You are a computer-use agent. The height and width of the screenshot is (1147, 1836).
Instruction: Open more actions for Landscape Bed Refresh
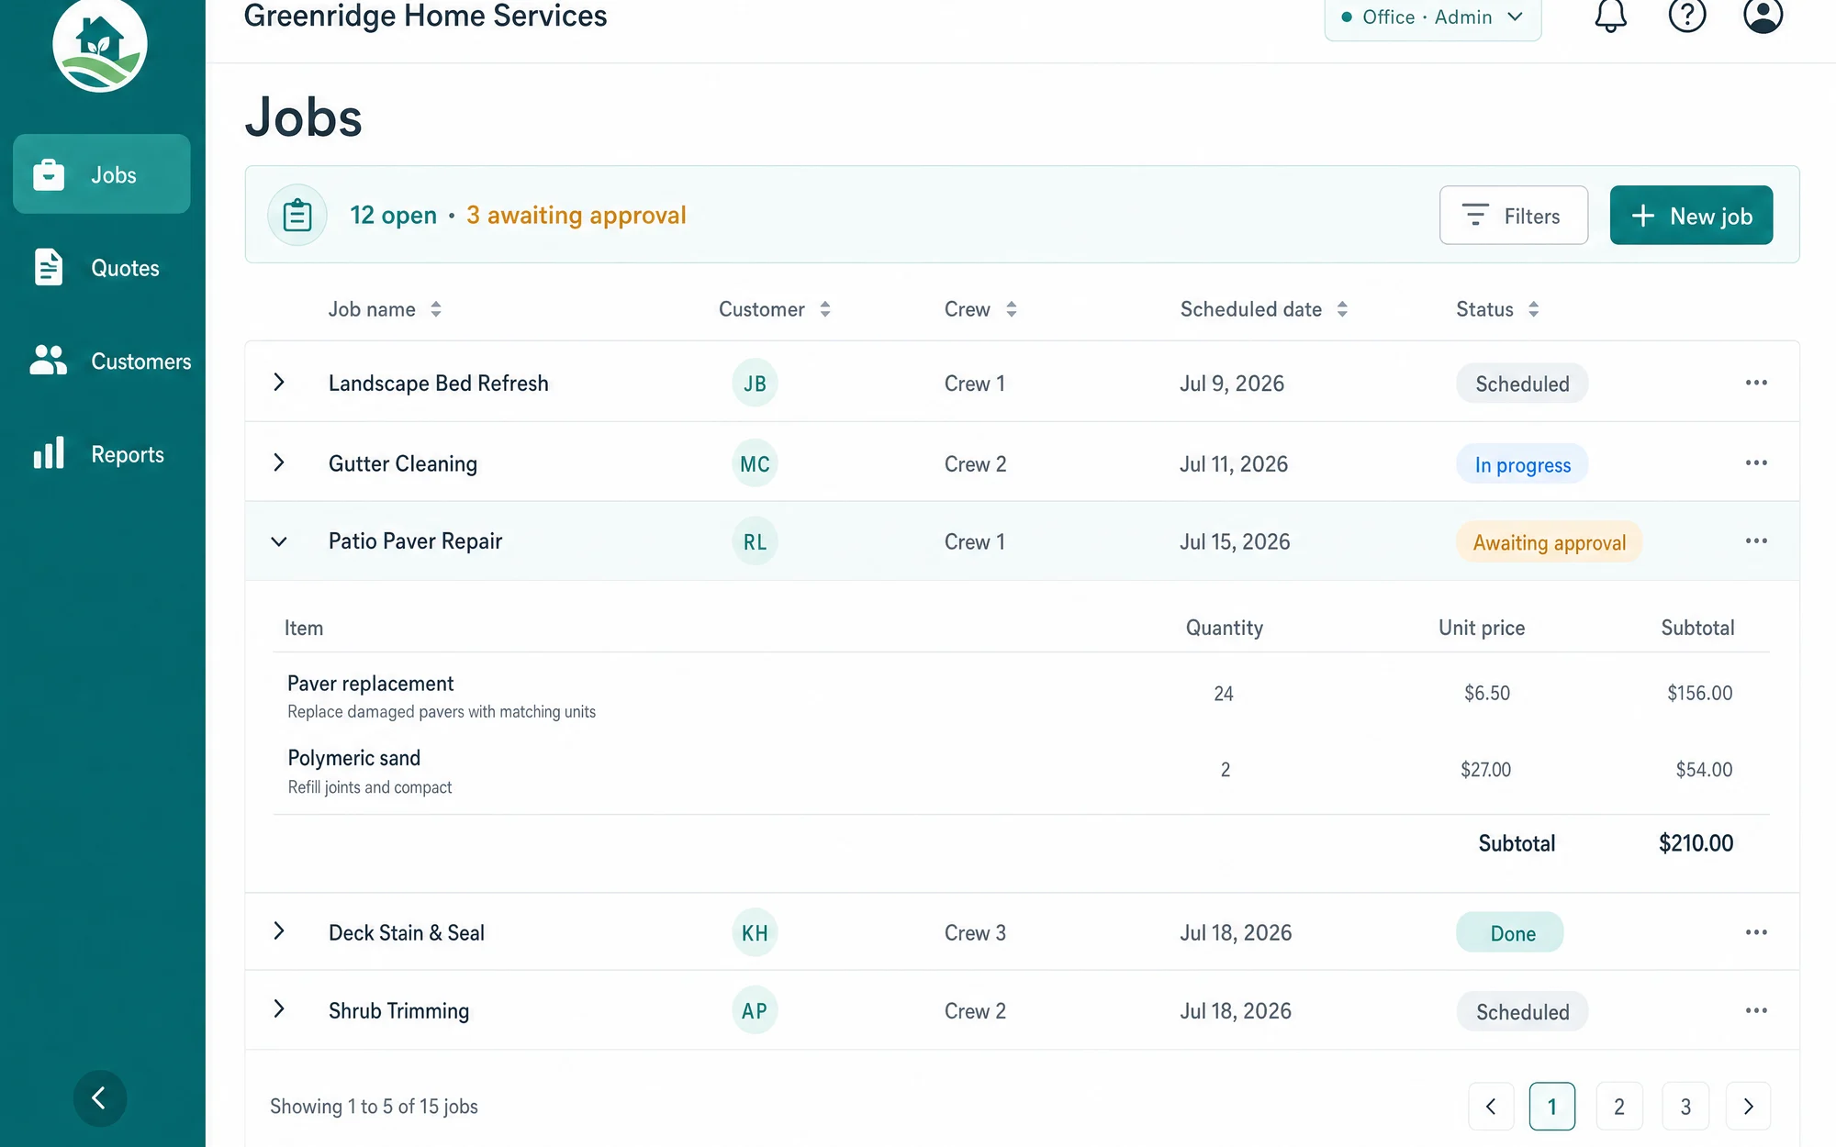pos(1756,383)
